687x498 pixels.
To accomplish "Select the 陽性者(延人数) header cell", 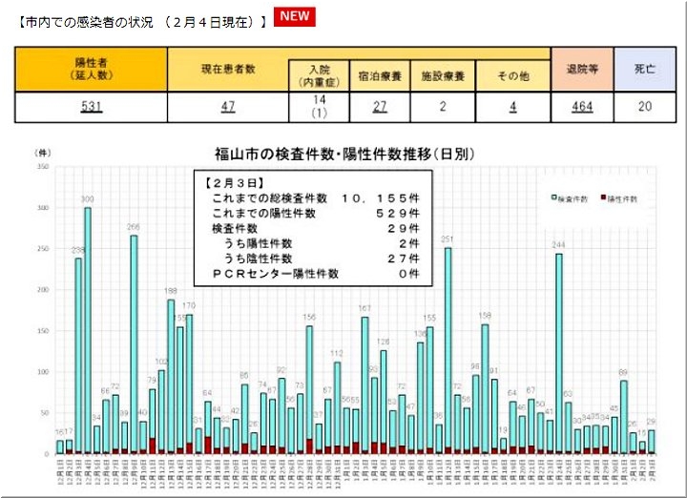I will coord(91,68).
